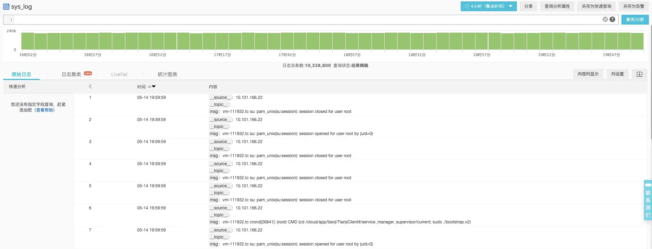Click the download logs icon
652x249 pixels.
coord(639,74)
